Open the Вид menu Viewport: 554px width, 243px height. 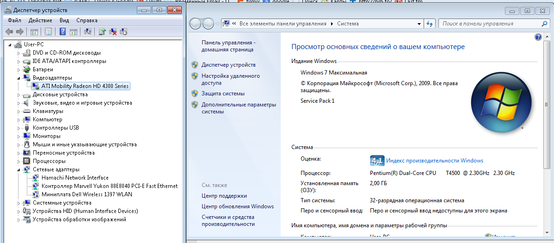[64, 20]
